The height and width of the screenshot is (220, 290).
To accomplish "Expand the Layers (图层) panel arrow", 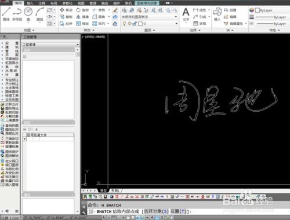I will [154, 30].
